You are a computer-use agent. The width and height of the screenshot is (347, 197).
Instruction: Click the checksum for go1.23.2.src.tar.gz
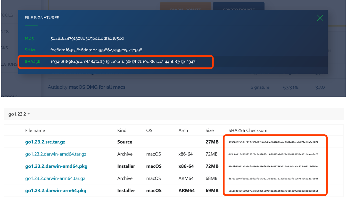[273, 142]
